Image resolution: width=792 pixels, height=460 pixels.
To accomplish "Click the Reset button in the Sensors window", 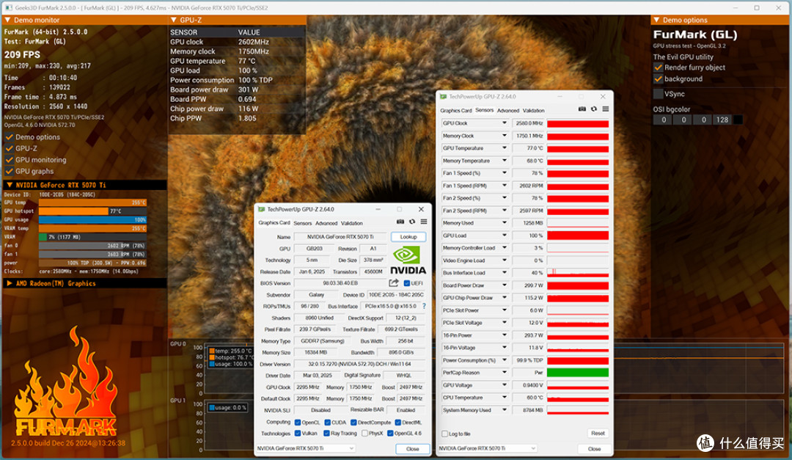I will [x=598, y=433].
